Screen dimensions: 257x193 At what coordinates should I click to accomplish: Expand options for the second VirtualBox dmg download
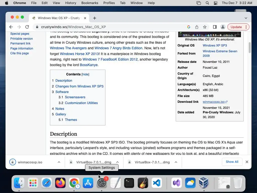tap(176, 162)
